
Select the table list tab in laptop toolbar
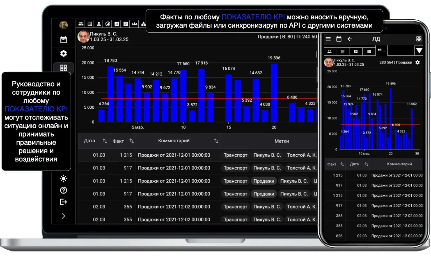click(90, 24)
